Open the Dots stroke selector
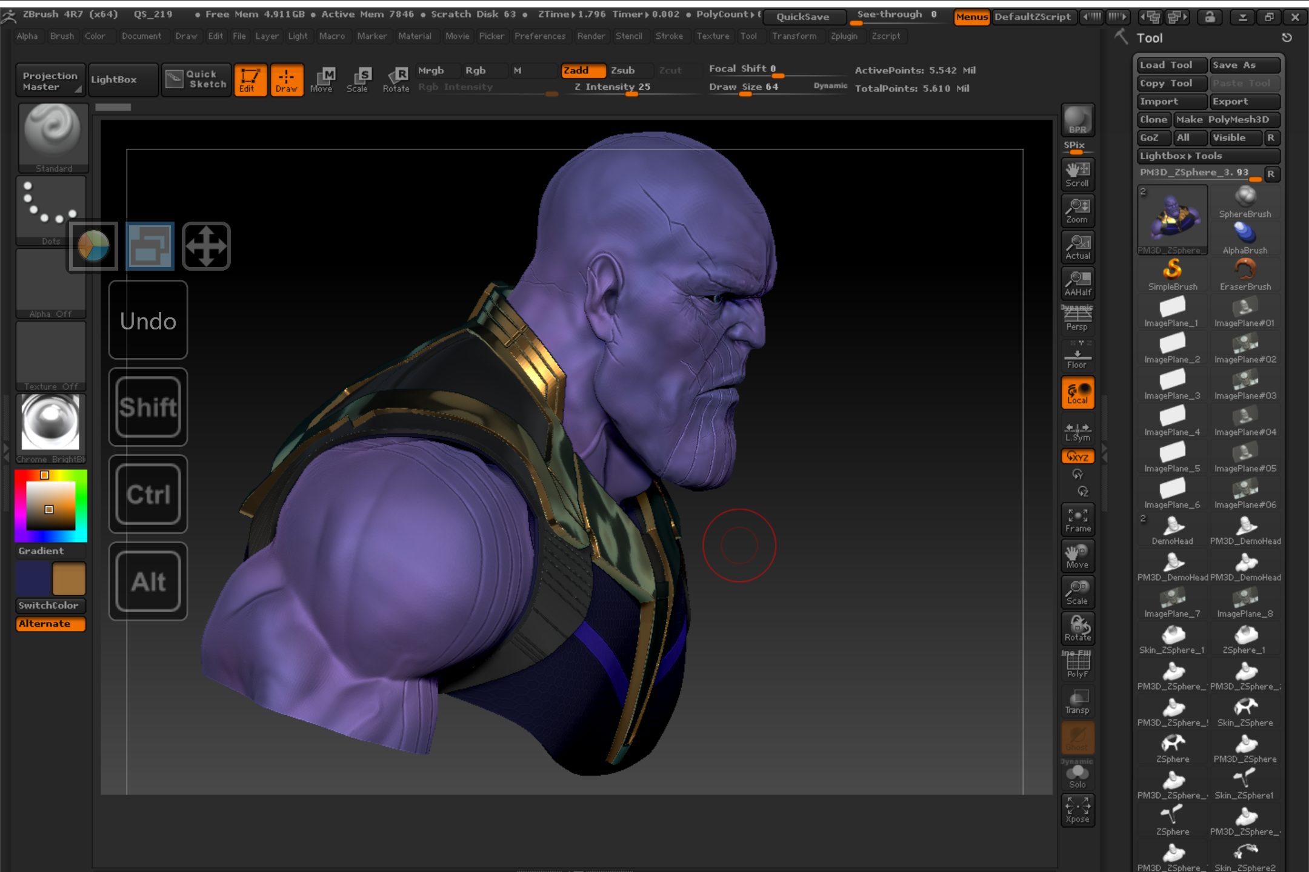This screenshot has height=872, width=1309. (x=51, y=211)
